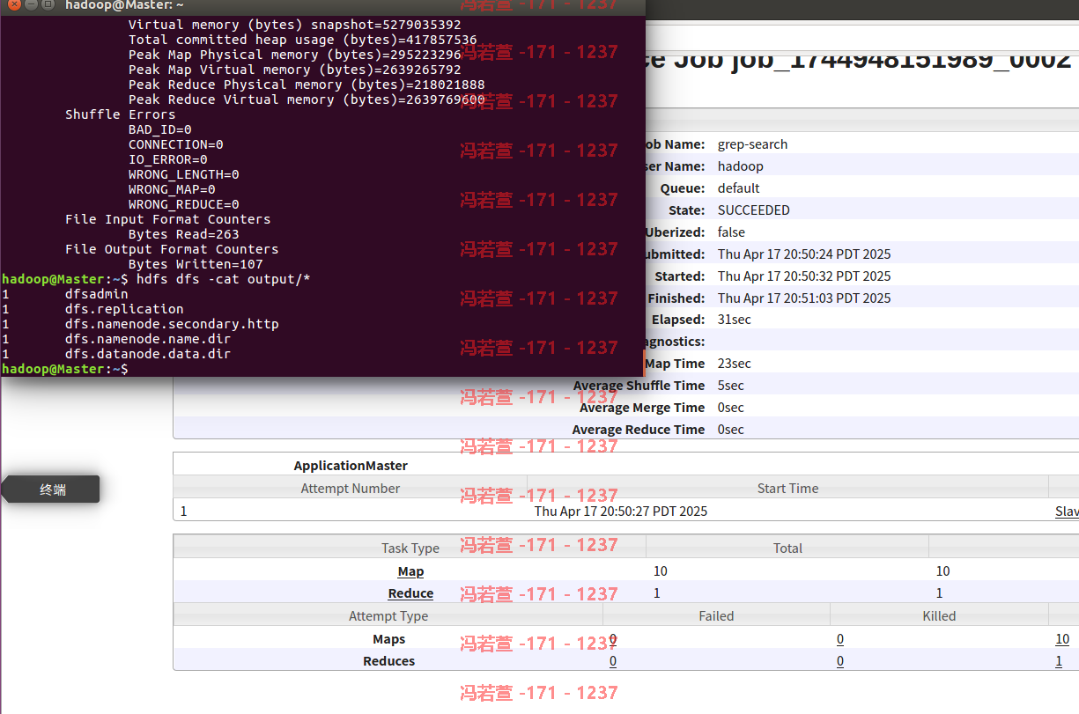Click the IO_ERROR=0 terminal line

click(x=167, y=159)
